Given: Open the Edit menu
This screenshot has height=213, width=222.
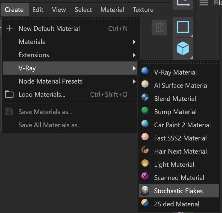Looking at the screenshot, I should coord(38,10).
